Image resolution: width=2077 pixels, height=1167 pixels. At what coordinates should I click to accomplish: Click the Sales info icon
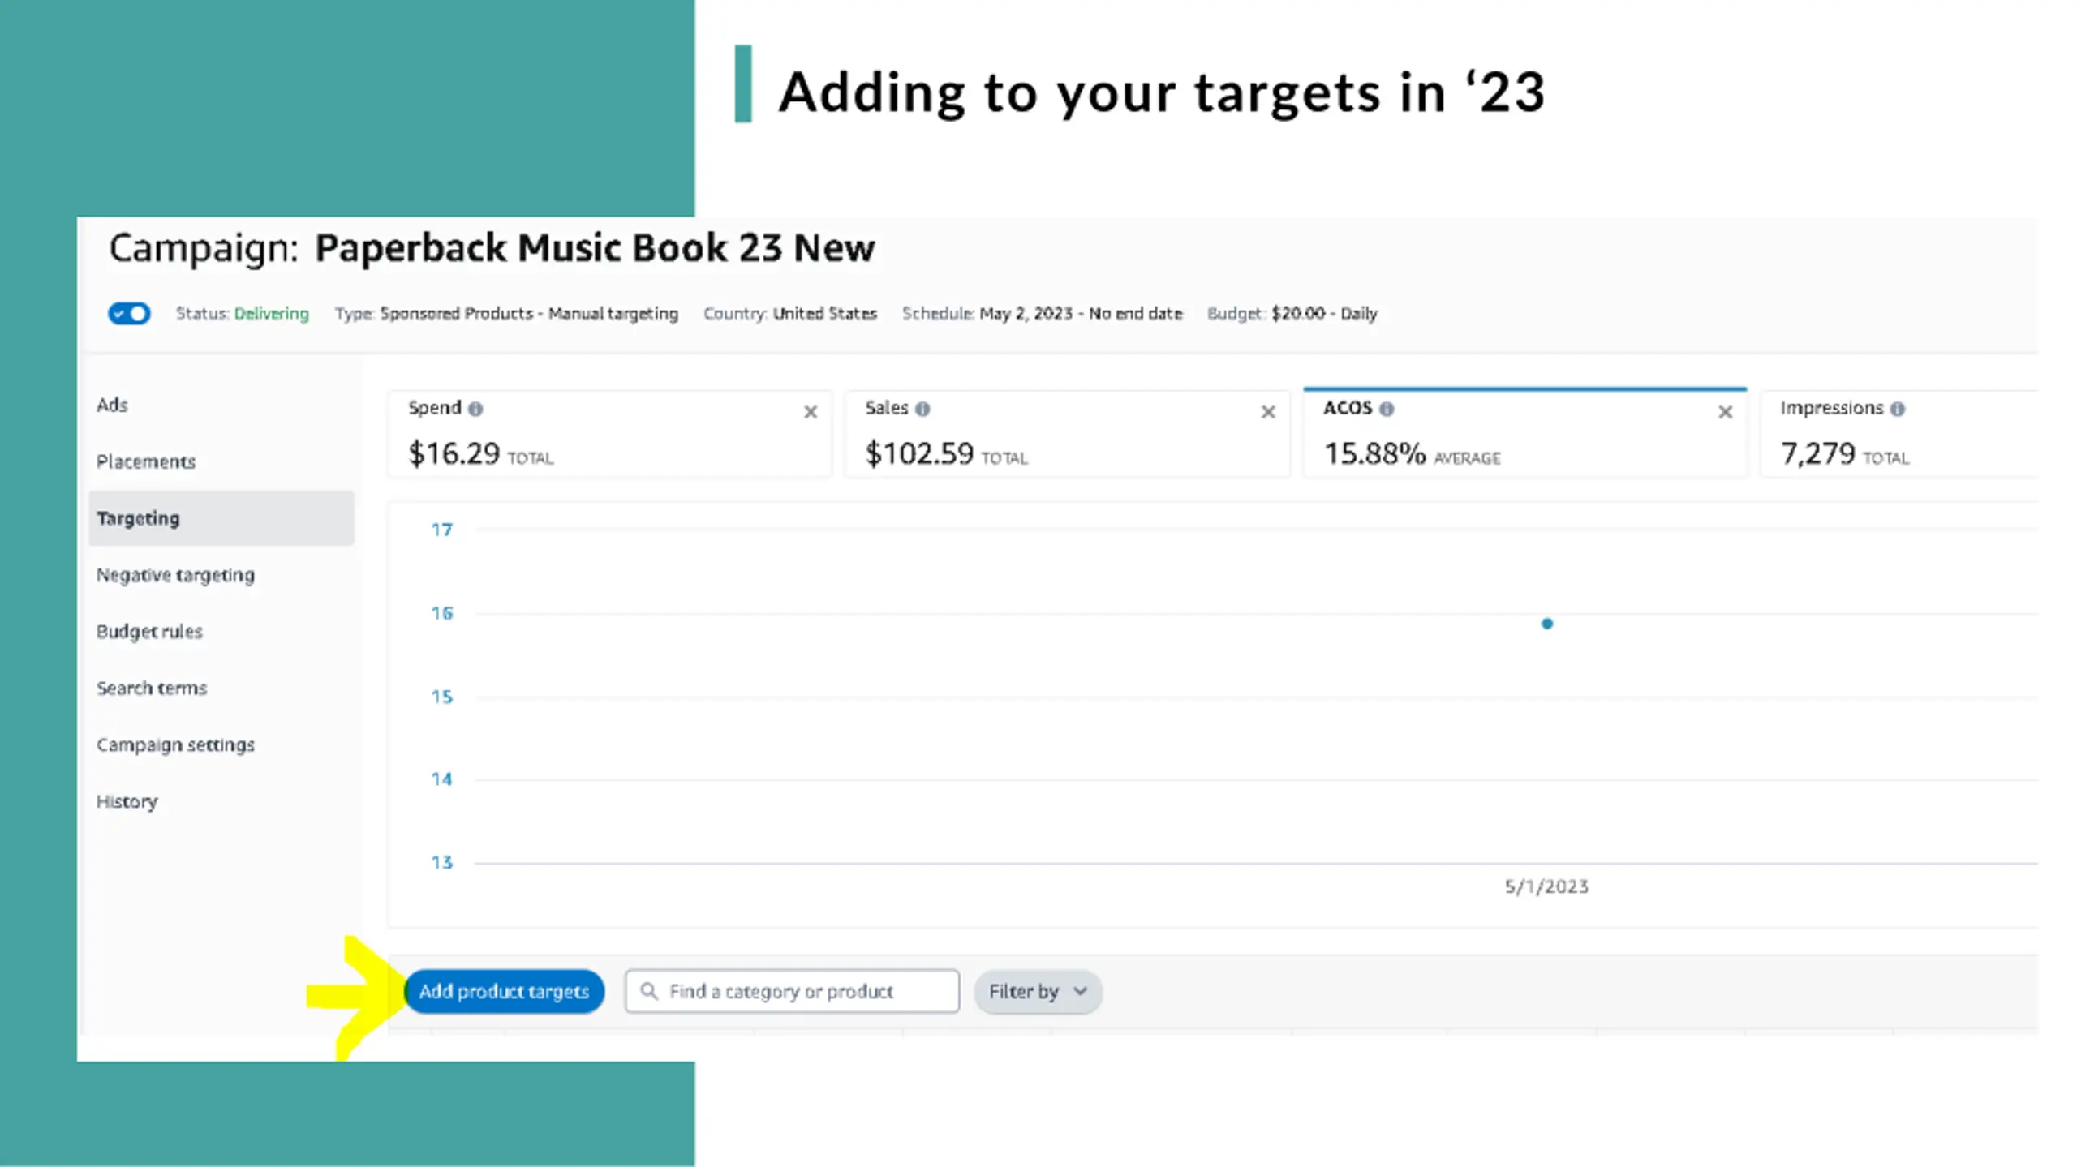(x=922, y=409)
